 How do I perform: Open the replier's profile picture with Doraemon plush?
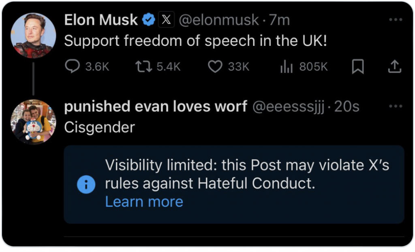click(x=33, y=122)
